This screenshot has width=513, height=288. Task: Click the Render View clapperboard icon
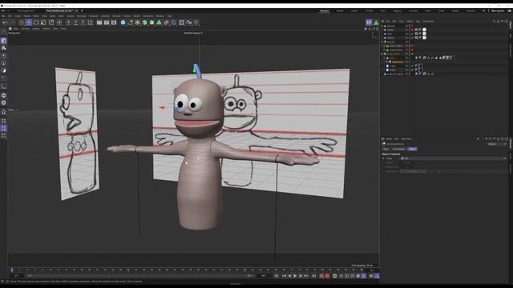click(99, 22)
